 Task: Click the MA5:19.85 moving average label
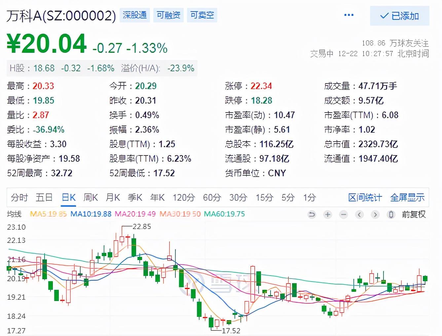pos(48,214)
